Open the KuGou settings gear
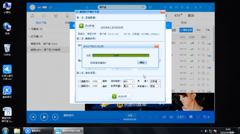The width and height of the screenshot is (240, 134). point(188,7)
